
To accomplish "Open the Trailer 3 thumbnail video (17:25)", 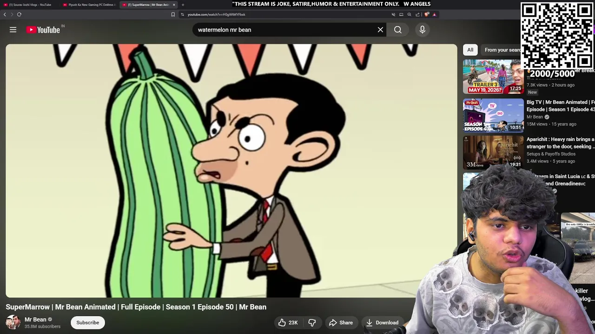I will pos(493,77).
